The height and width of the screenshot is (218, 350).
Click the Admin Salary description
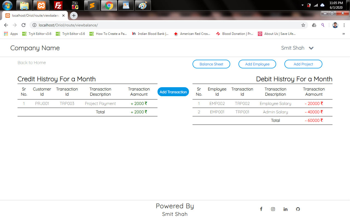pos(275,112)
